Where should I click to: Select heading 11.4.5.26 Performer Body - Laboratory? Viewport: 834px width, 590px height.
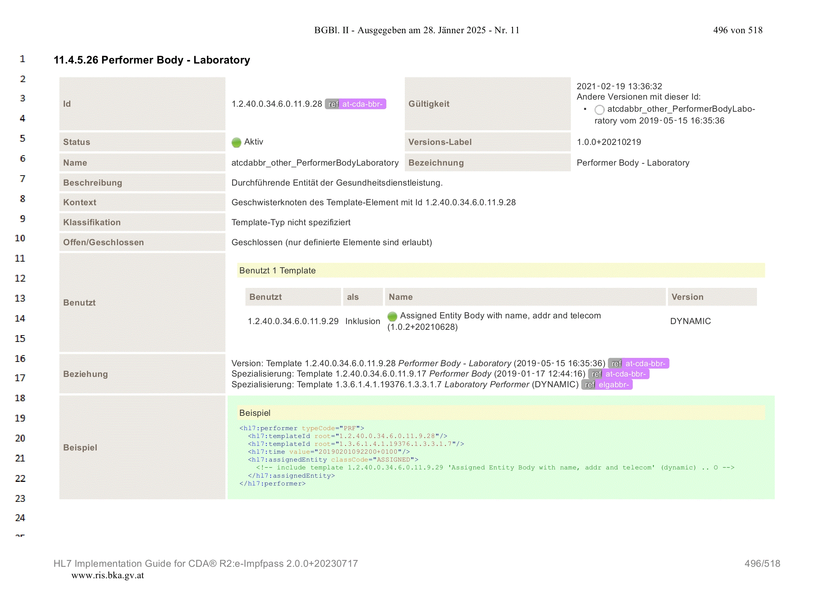(152, 60)
